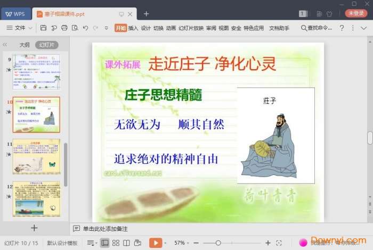The height and width of the screenshot is (250, 373).
Task: Click the export-to-PDF icon next to Save
Action: 54,28
